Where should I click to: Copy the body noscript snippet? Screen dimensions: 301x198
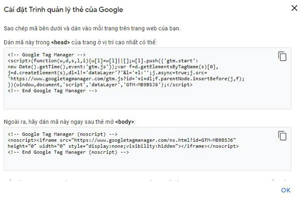tap(282, 136)
